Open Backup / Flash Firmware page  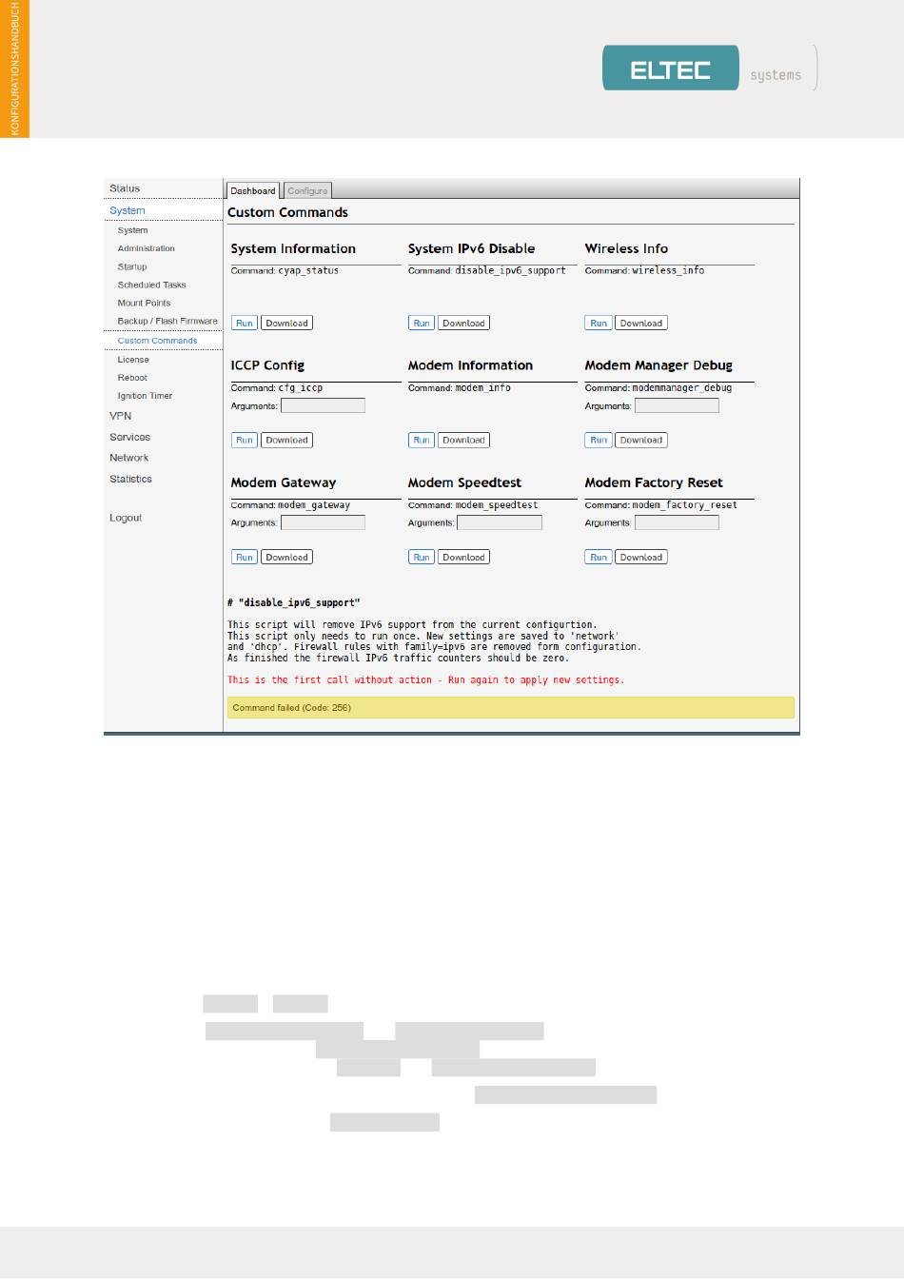click(x=167, y=321)
